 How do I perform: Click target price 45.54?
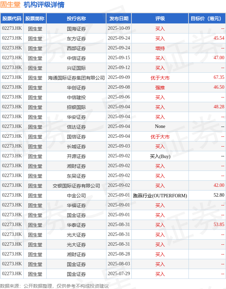[x=219, y=38]
